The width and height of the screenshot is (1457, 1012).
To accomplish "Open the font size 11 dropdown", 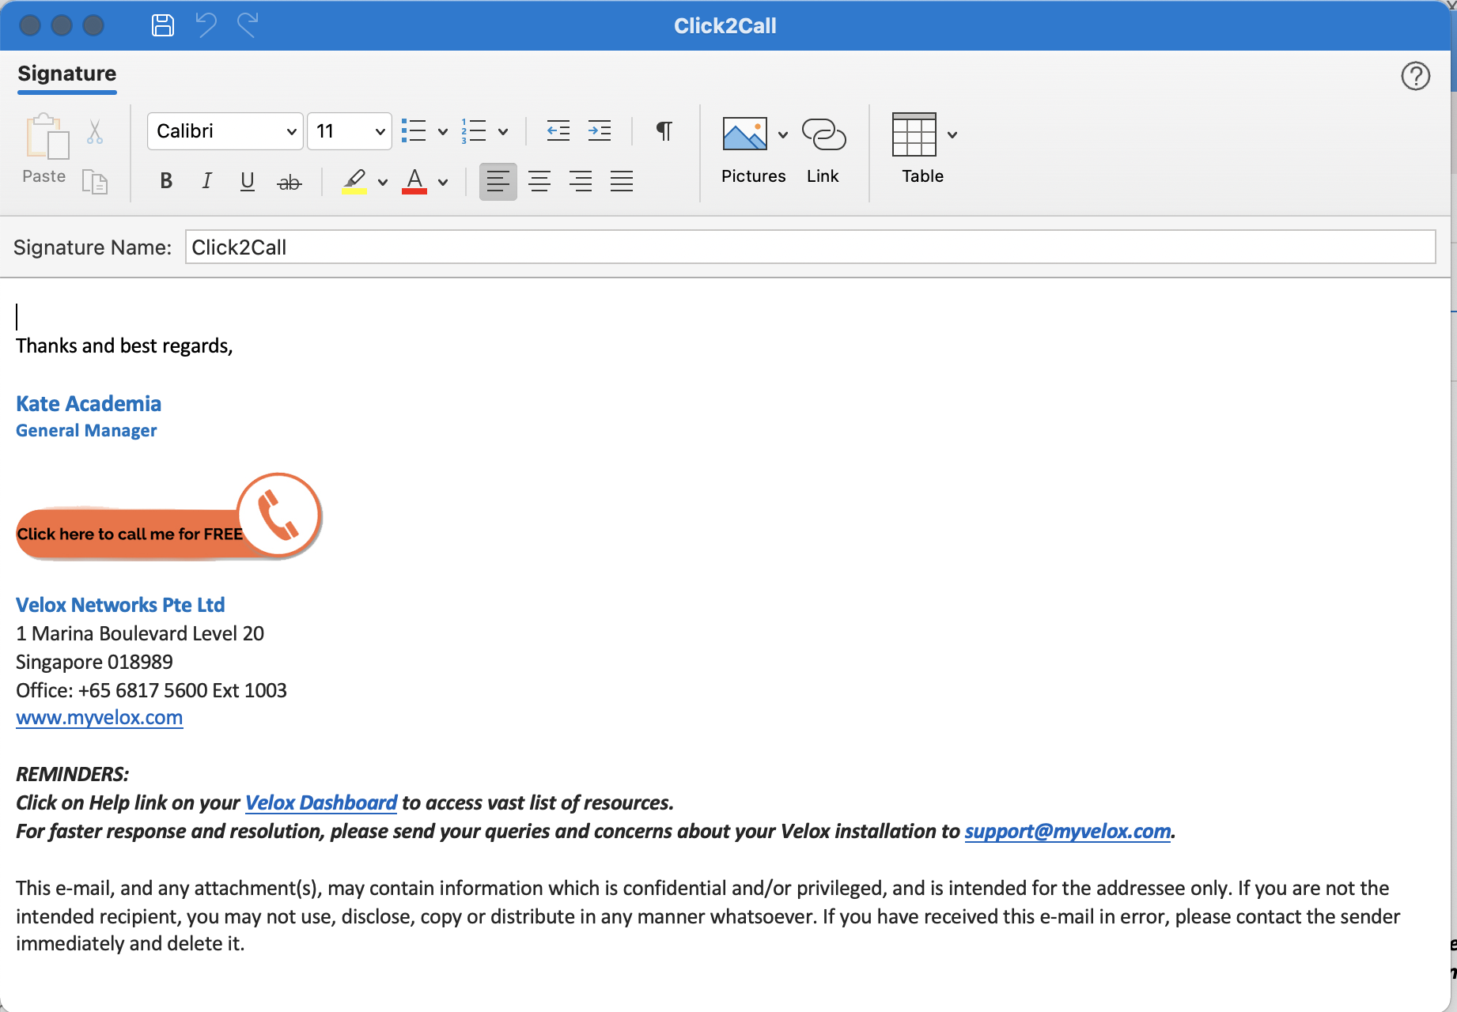I will coord(350,131).
